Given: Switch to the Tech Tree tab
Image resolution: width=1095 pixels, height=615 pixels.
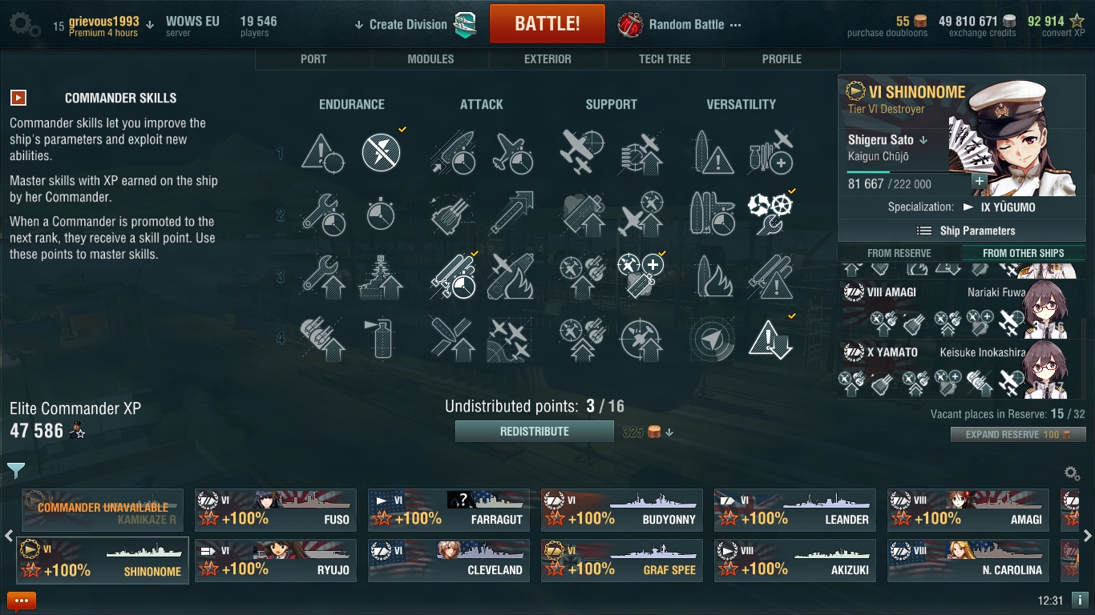Looking at the screenshot, I should tap(665, 59).
